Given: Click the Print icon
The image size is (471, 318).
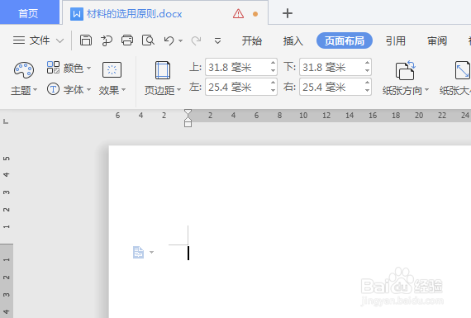Looking at the screenshot, I should (x=127, y=40).
